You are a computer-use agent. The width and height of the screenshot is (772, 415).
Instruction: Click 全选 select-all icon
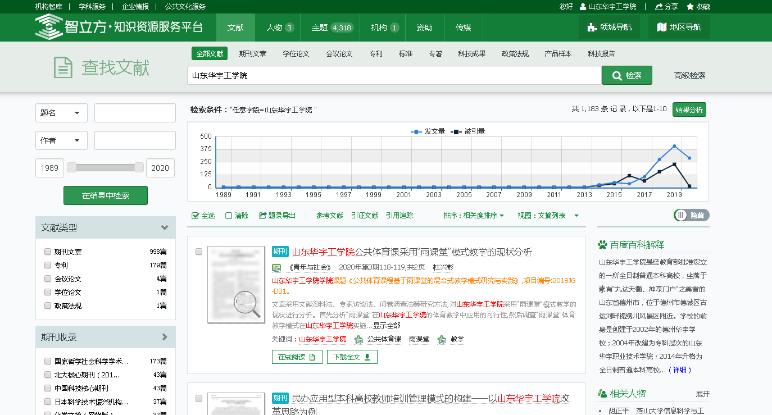click(195, 216)
